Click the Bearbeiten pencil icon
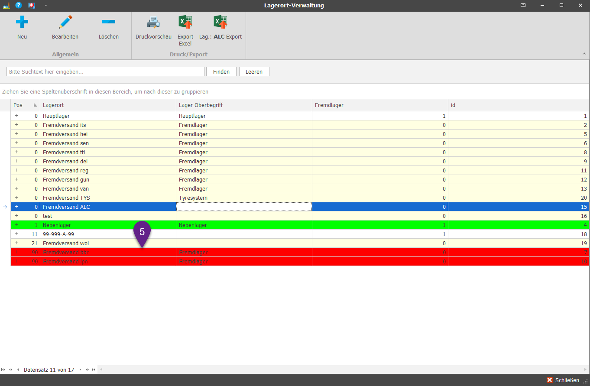Image resolution: width=590 pixels, height=386 pixels. (65, 22)
